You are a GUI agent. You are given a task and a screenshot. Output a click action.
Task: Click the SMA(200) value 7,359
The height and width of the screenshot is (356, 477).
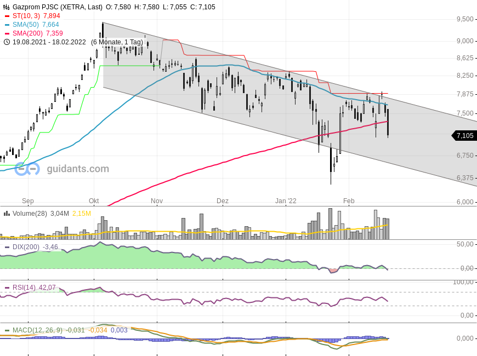click(54, 33)
